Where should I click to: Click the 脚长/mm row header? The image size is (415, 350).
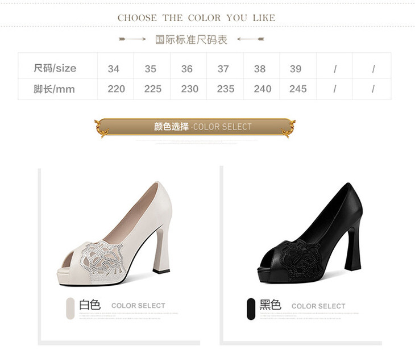[54, 89]
